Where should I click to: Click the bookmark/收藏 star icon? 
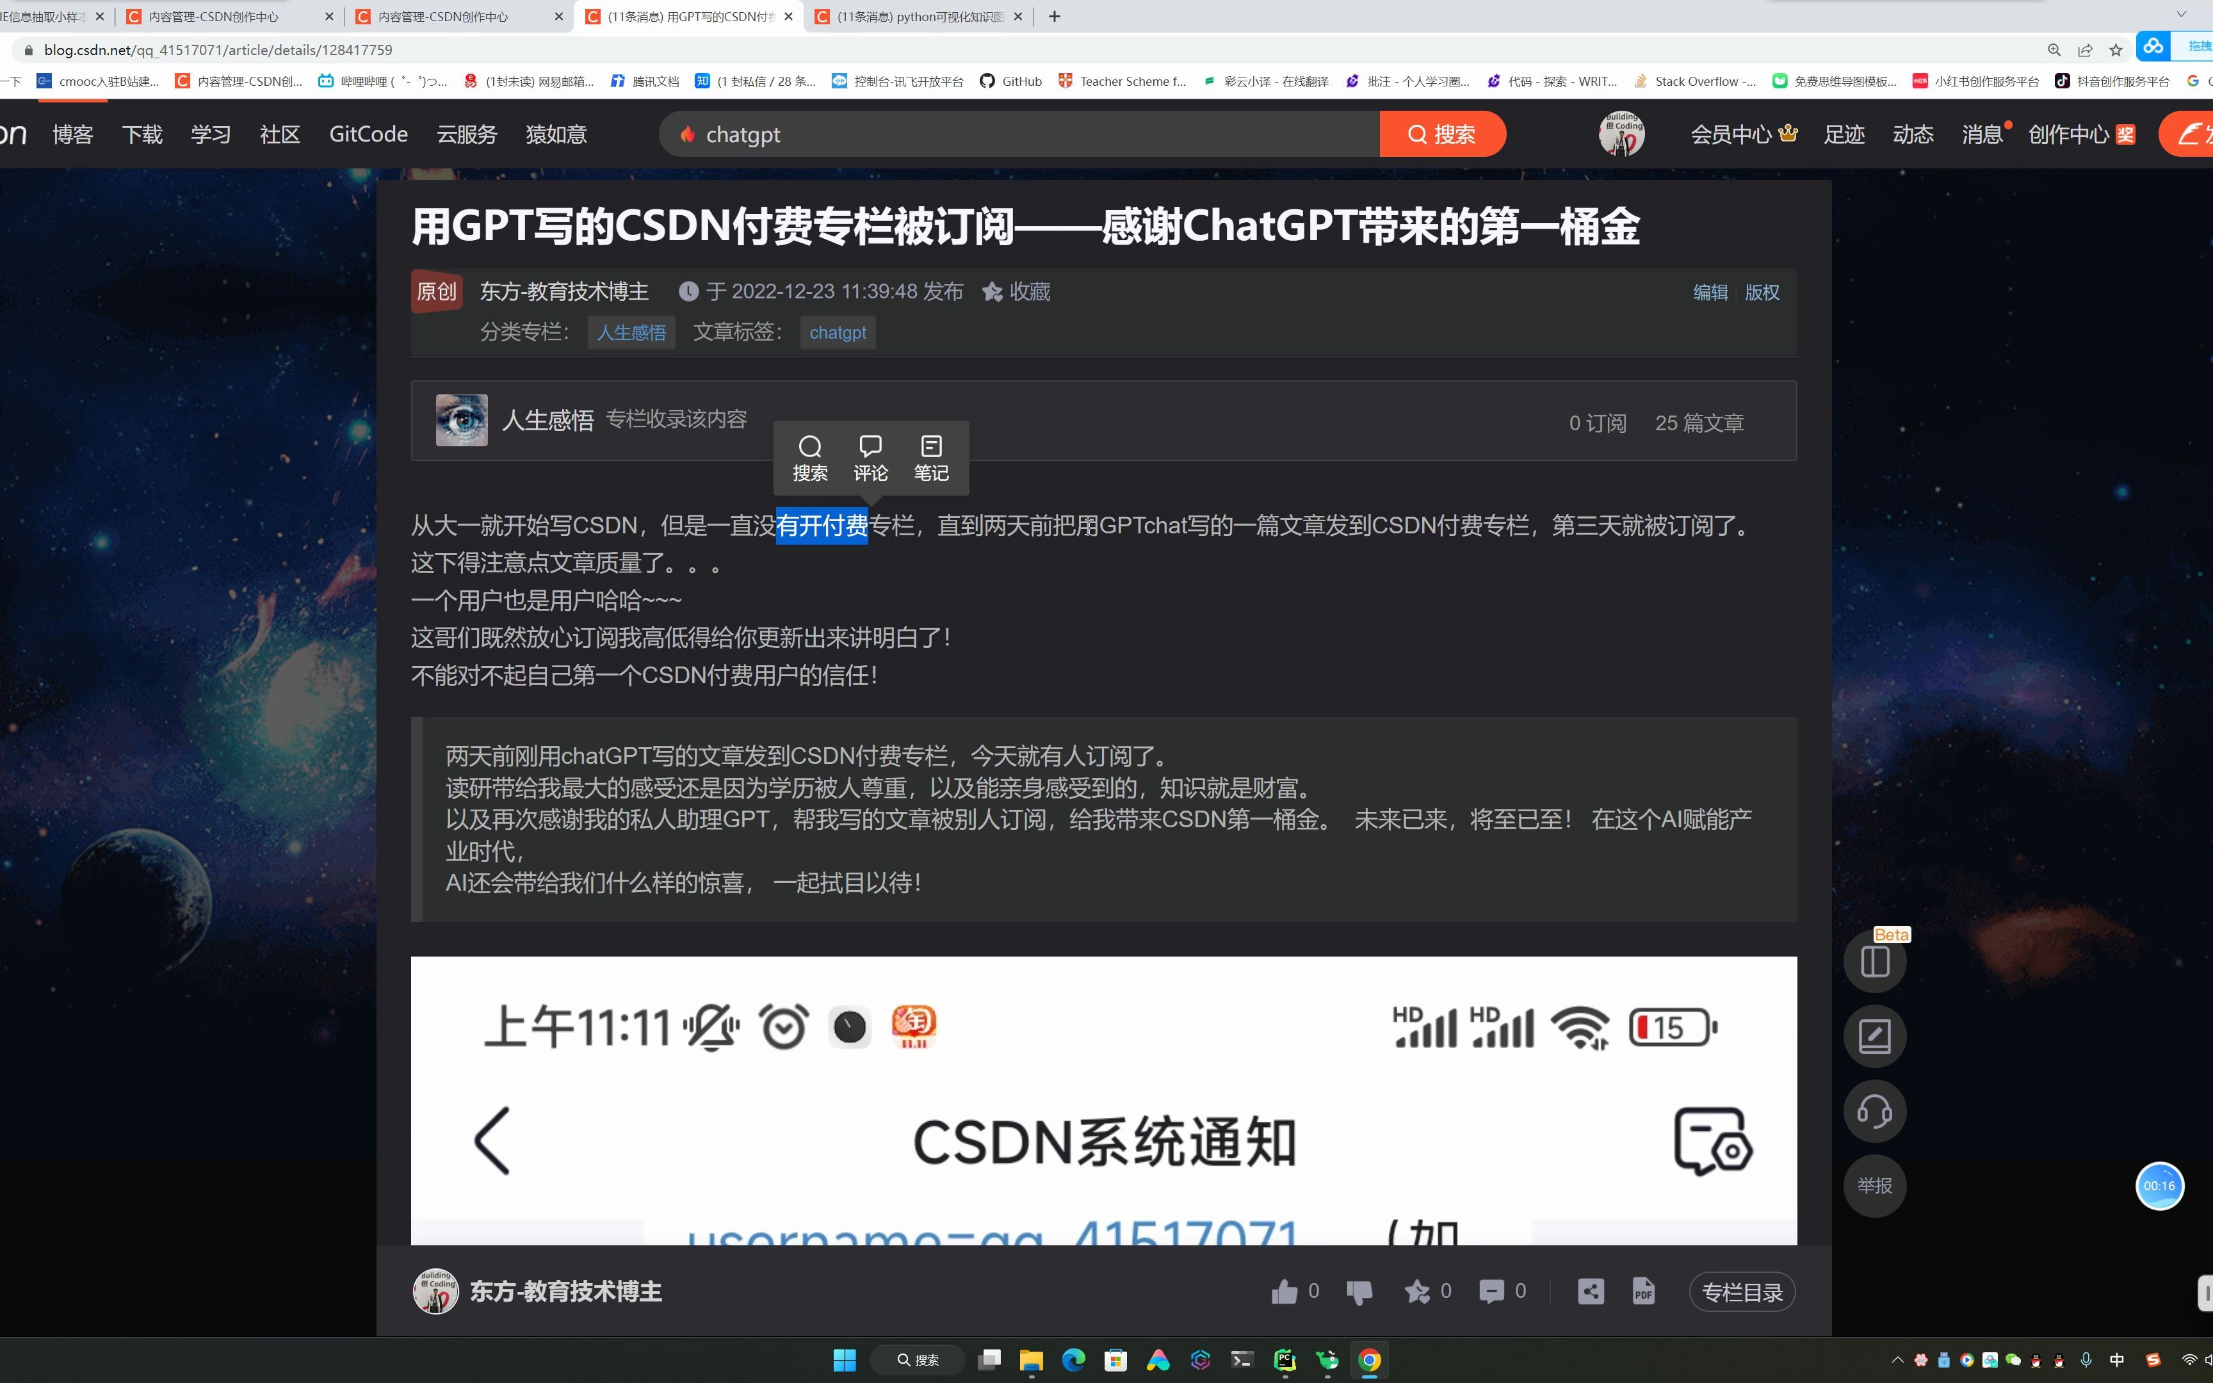tap(993, 291)
